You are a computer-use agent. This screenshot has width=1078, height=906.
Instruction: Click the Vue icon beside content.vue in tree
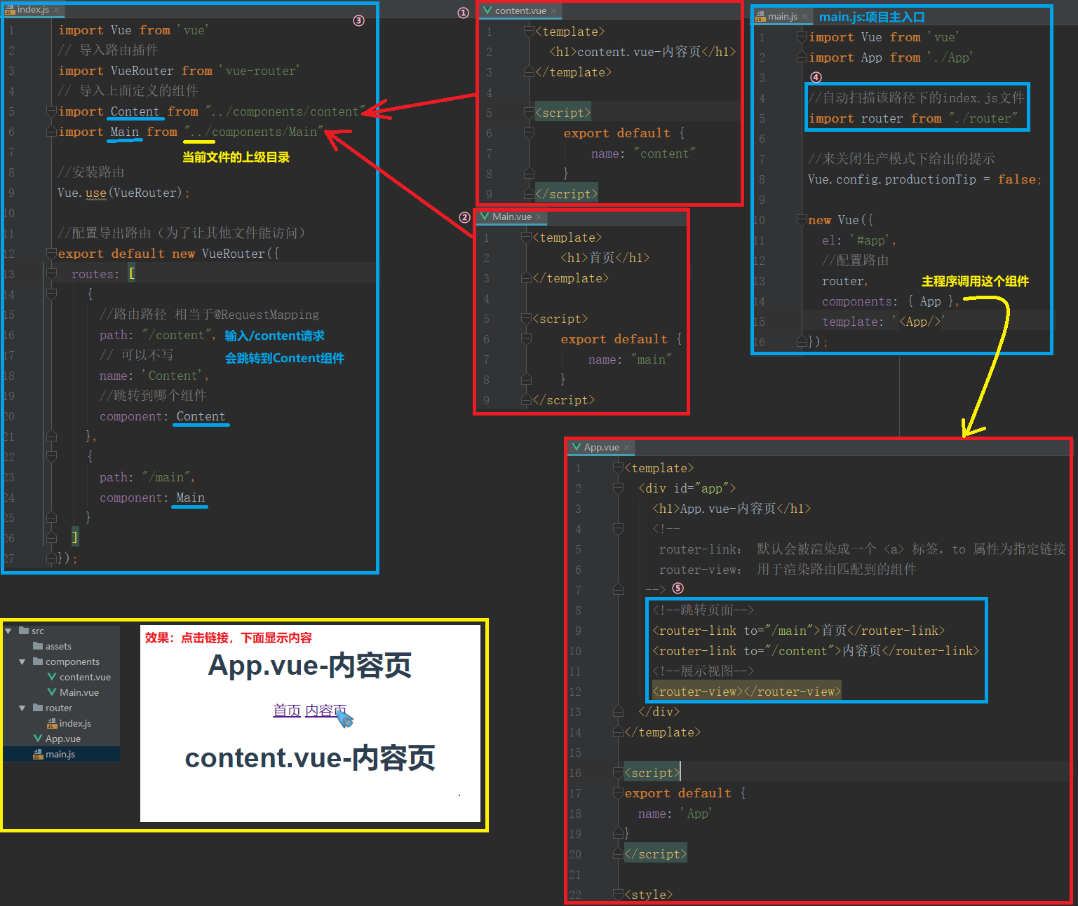click(x=52, y=677)
